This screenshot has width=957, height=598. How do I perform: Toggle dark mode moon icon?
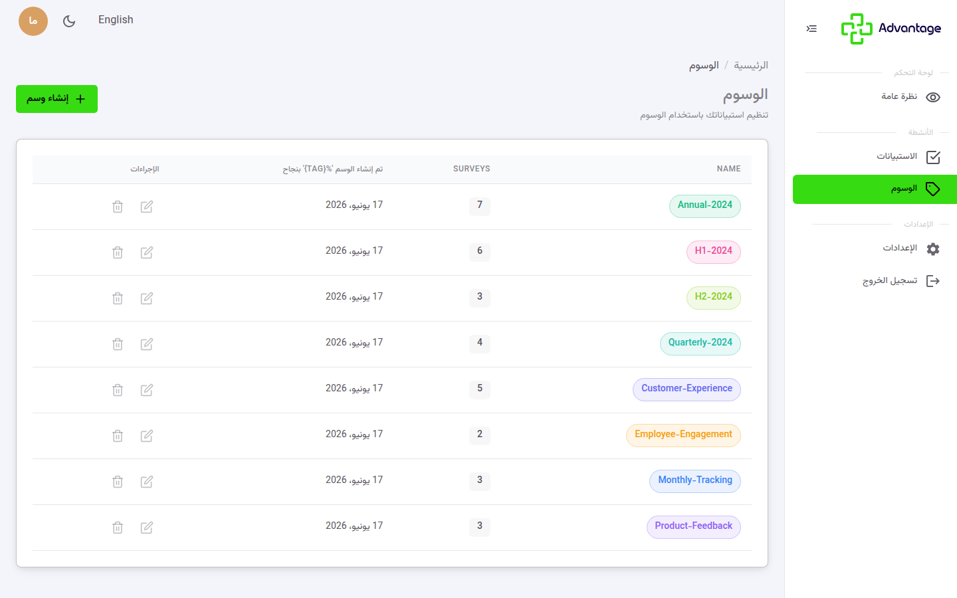click(x=69, y=21)
